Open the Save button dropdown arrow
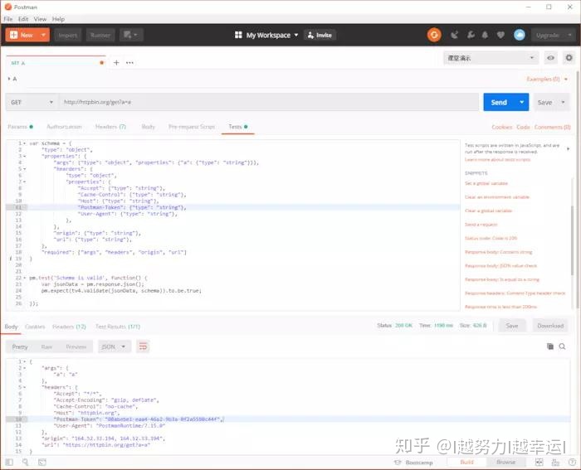 563,102
